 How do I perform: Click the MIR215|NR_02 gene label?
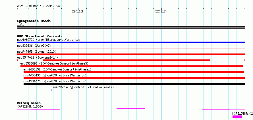(242, 113)
